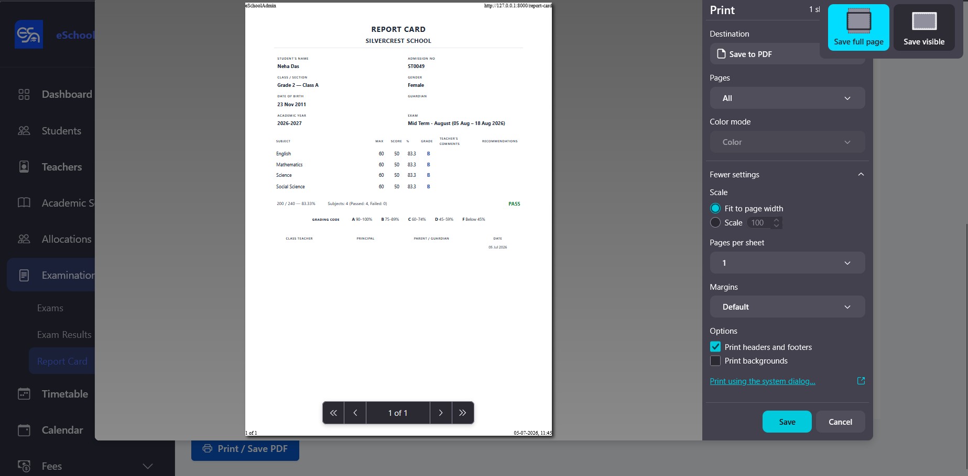Click the REPORT CARD heading in preview
The image size is (968, 476).
[398, 29]
